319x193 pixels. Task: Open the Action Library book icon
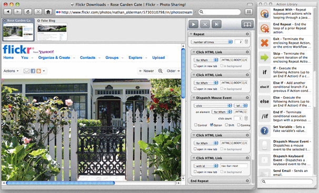pos(247,24)
